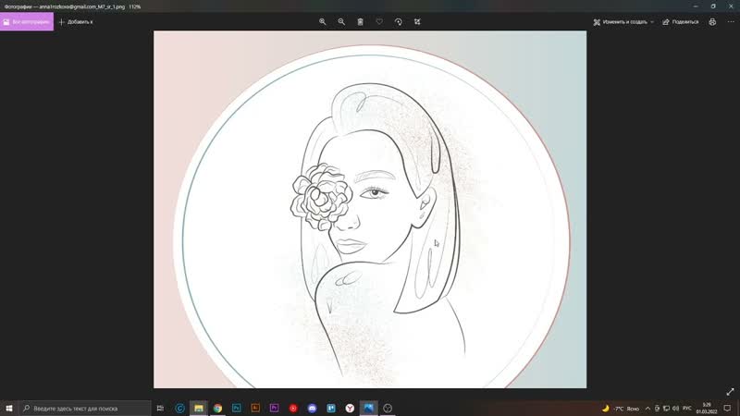740x416 pixels.
Task: Click the taskbar search field
Action: click(85, 408)
